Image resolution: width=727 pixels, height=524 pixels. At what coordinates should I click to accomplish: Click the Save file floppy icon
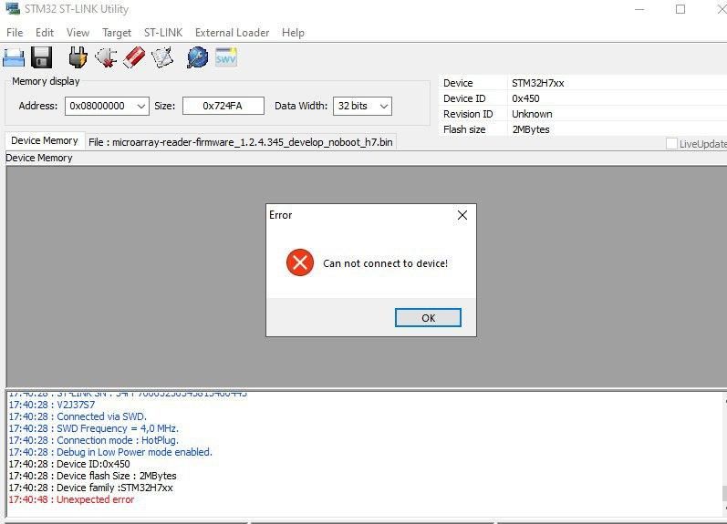[41, 57]
